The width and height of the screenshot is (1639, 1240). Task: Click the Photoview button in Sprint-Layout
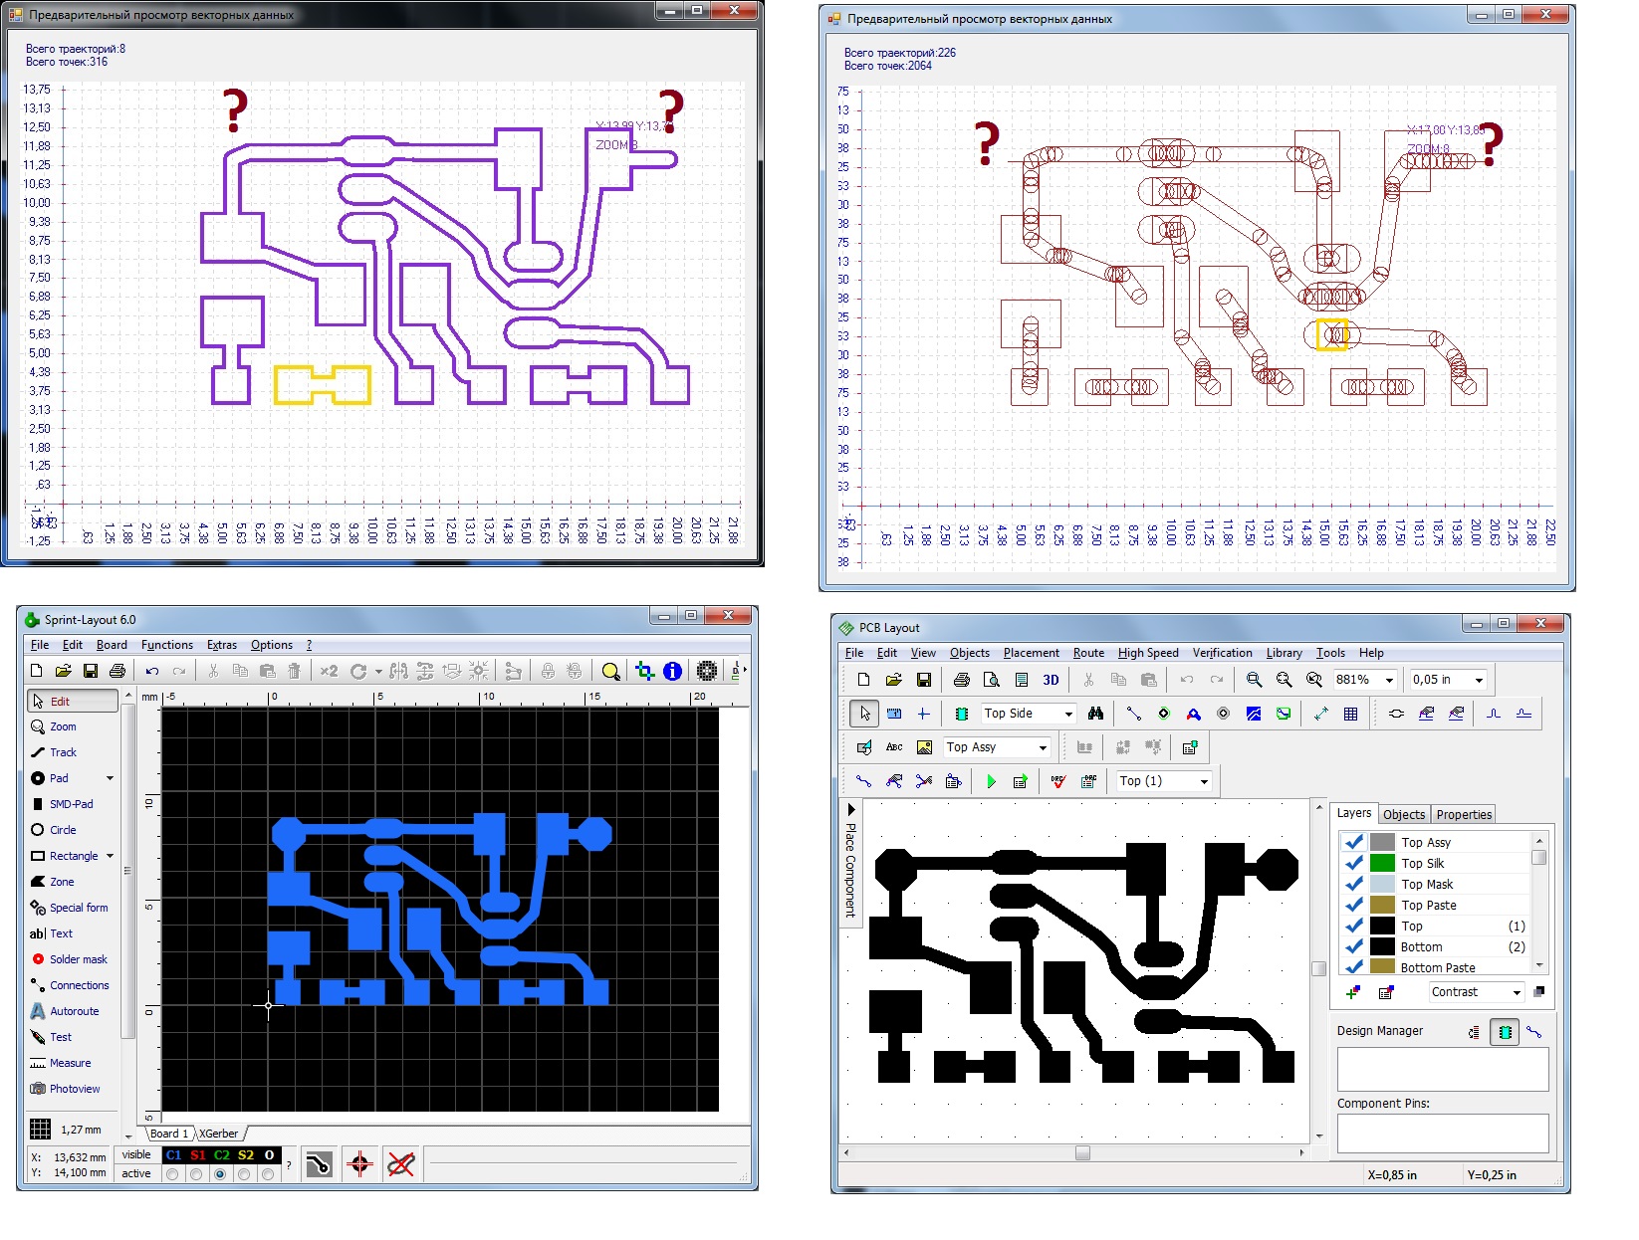coord(75,1089)
